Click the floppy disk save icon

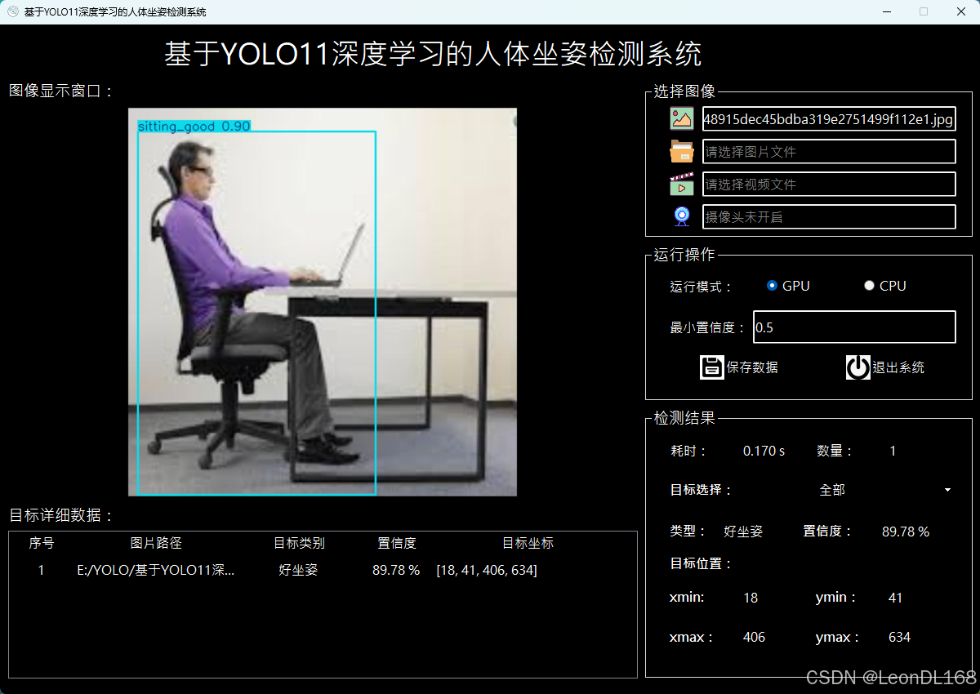coord(712,367)
